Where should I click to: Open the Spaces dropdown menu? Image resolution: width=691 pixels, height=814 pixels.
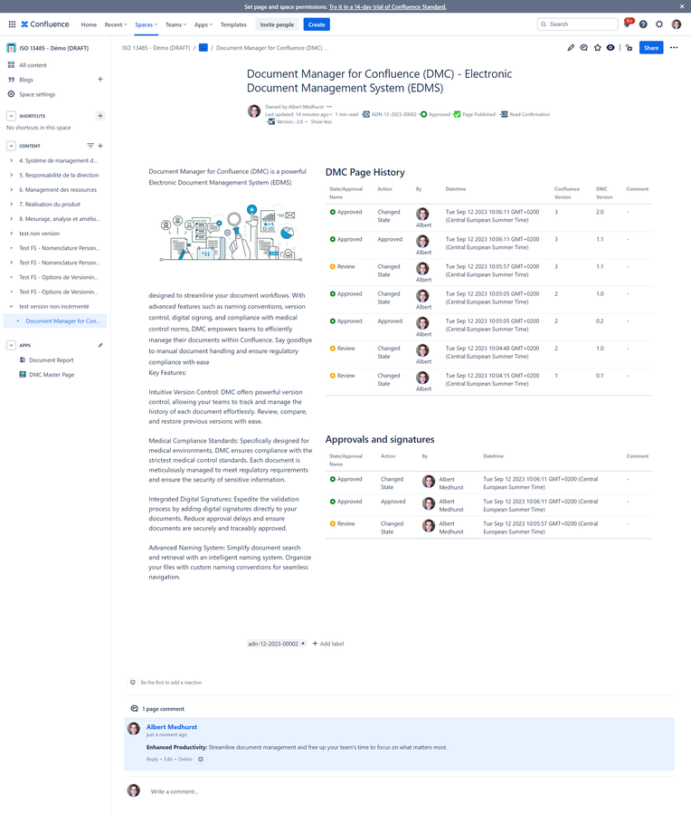point(147,25)
